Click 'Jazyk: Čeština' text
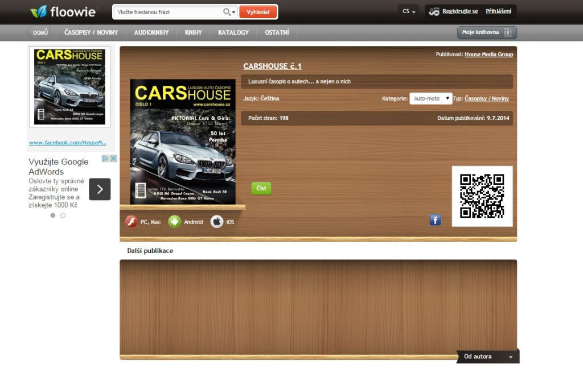The height and width of the screenshot is (369, 583). tap(261, 98)
